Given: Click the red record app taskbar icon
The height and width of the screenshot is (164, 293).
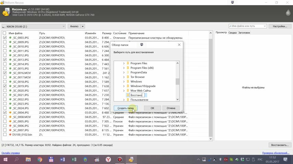Looking at the screenshot, I should pyautogui.click(x=120, y=160).
